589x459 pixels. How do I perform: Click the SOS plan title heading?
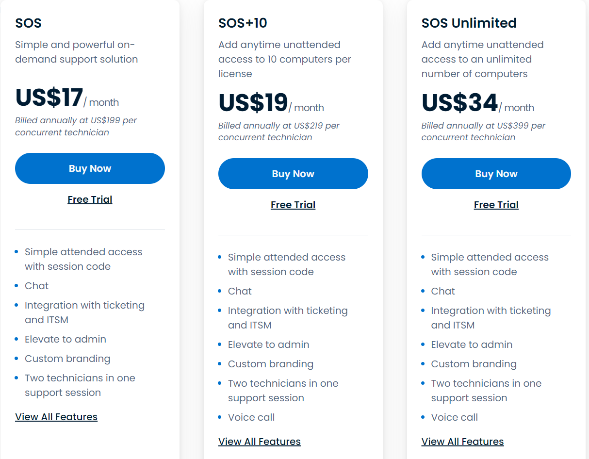[x=28, y=23]
